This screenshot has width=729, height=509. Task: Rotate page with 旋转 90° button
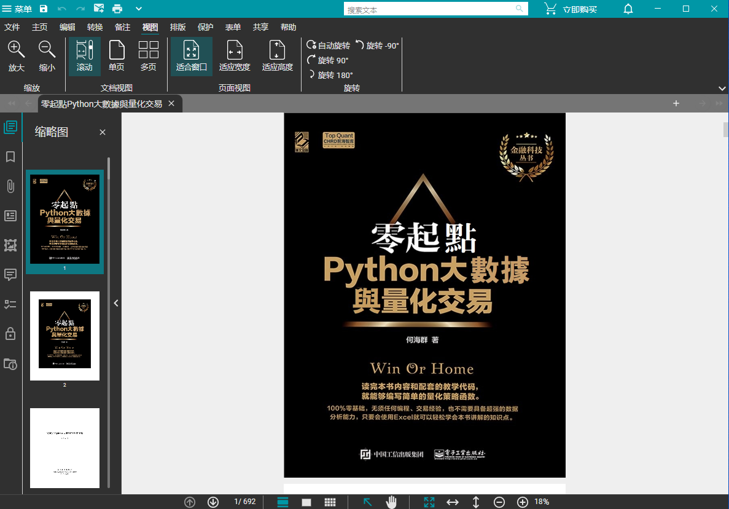(328, 60)
